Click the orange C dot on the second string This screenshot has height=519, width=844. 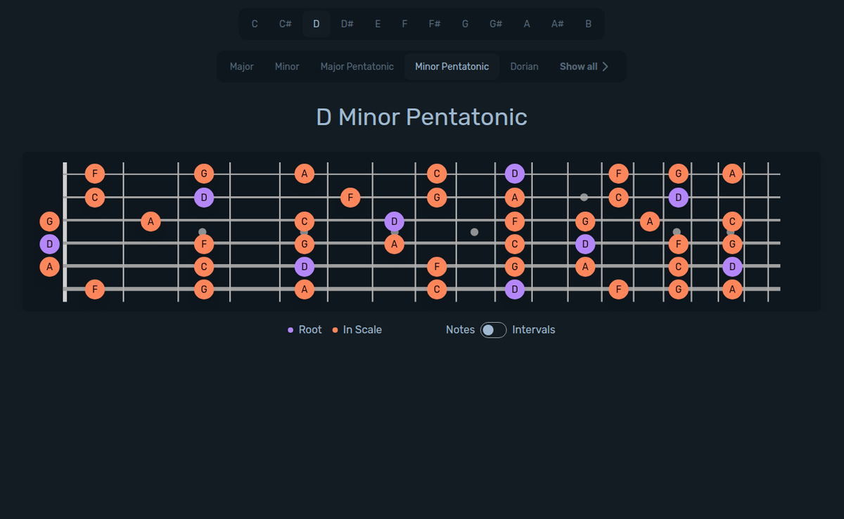pos(94,198)
